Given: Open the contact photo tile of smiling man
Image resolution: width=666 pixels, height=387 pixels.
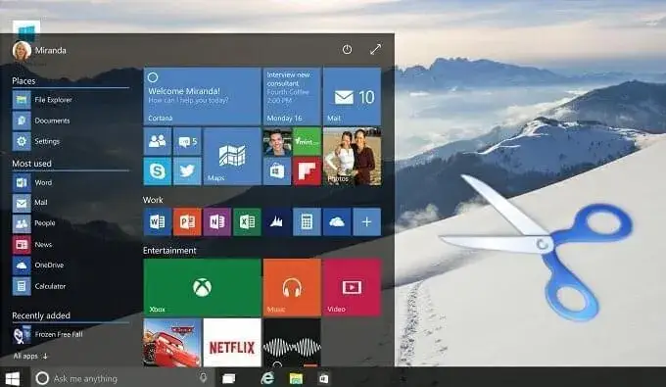Looking at the screenshot, I should pyautogui.click(x=277, y=141).
